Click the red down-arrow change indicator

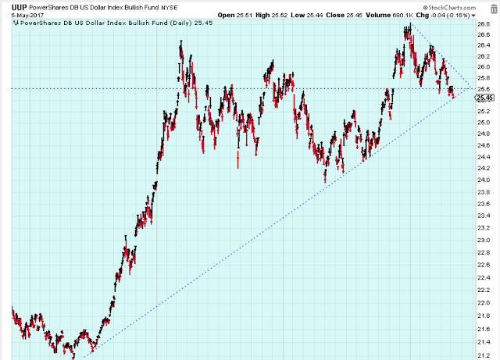(x=473, y=16)
